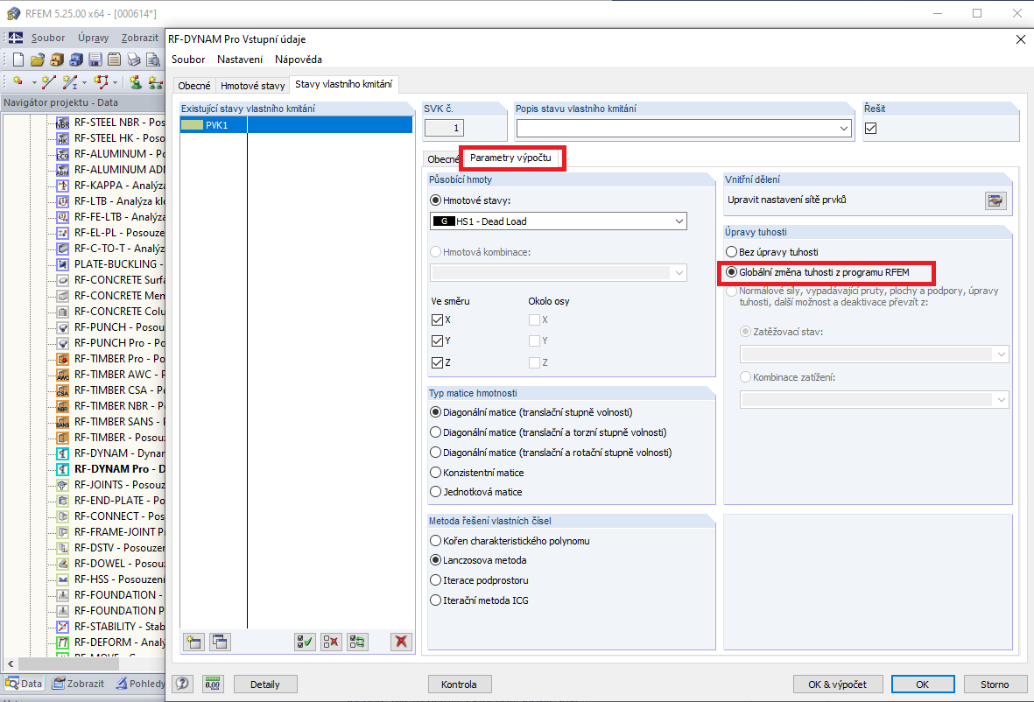Open the help question mark icon

183,684
